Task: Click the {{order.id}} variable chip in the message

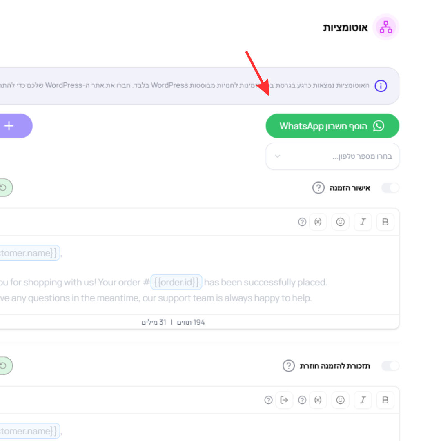Action: 176,282
